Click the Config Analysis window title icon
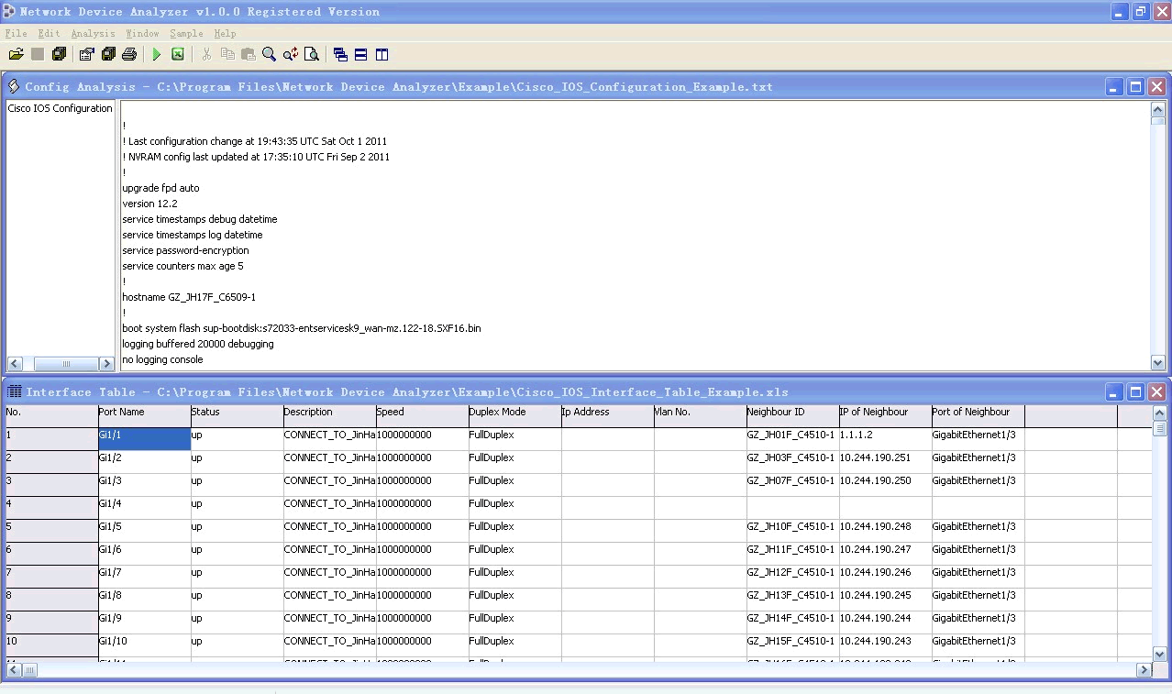This screenshot has height=694, width=1172. (14, 87)
